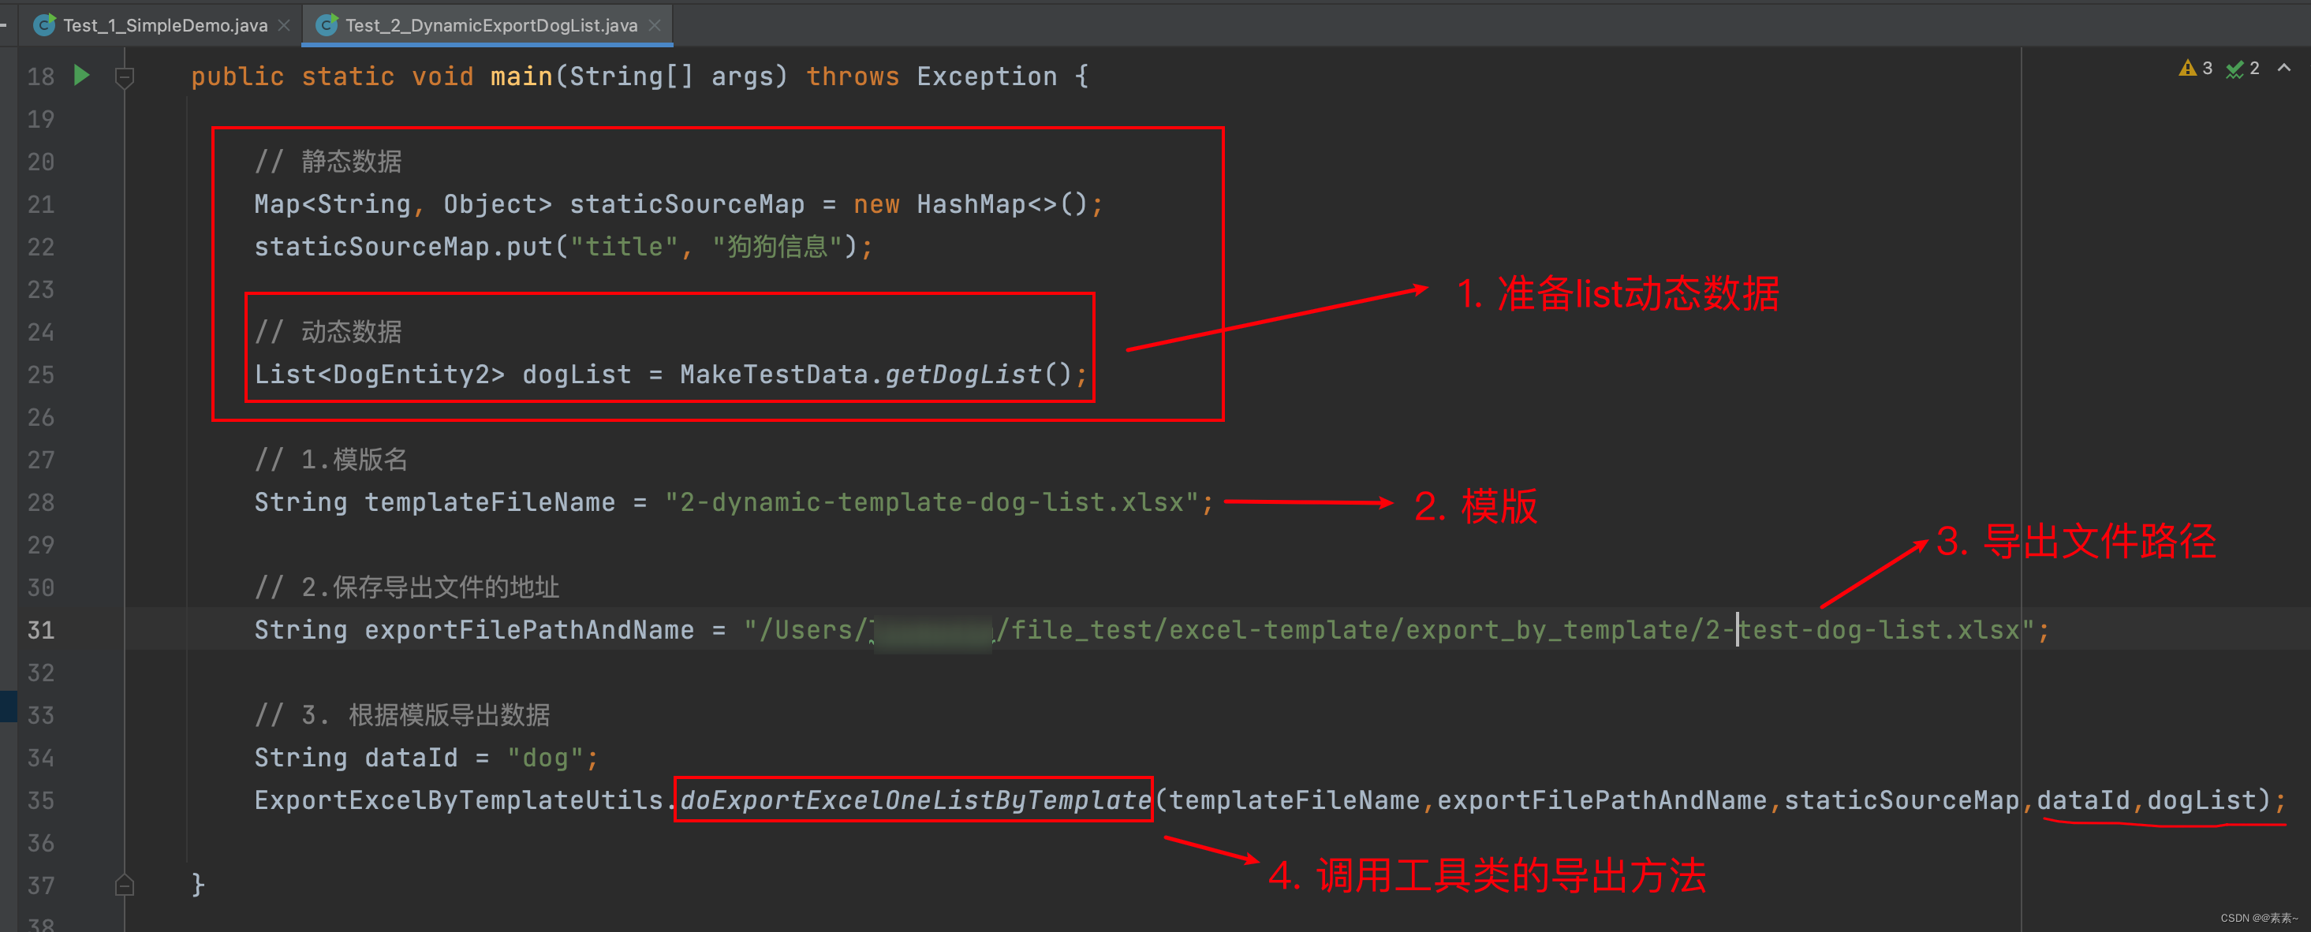This screenshot has width=2311, height=932.
Task: Close the Test_1_SimpleDemo.java tab
Action: (x=285, y=25)
